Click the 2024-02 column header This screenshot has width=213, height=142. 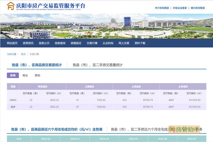point(46,139)
